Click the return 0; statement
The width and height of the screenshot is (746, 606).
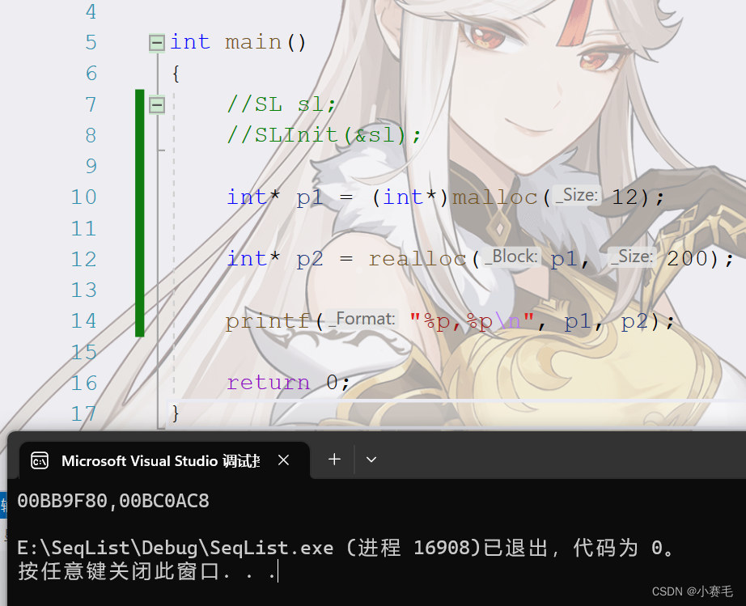pos(288,383)
